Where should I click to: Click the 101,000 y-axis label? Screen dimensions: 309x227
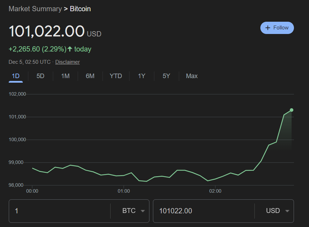coord(17,117)
